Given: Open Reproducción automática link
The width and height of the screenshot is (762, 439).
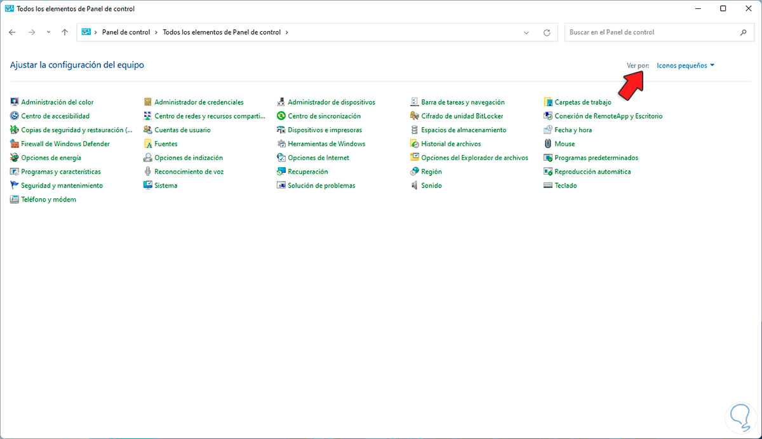Looking at the screenshot, I should tap(592, 172).
